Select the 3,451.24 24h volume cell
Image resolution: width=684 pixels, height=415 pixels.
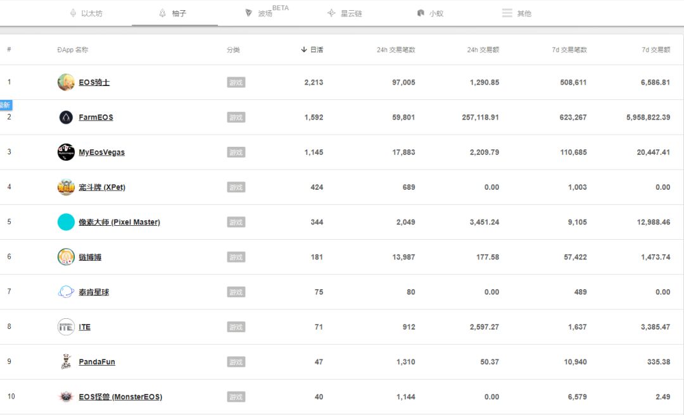click(x=484, y=222)
